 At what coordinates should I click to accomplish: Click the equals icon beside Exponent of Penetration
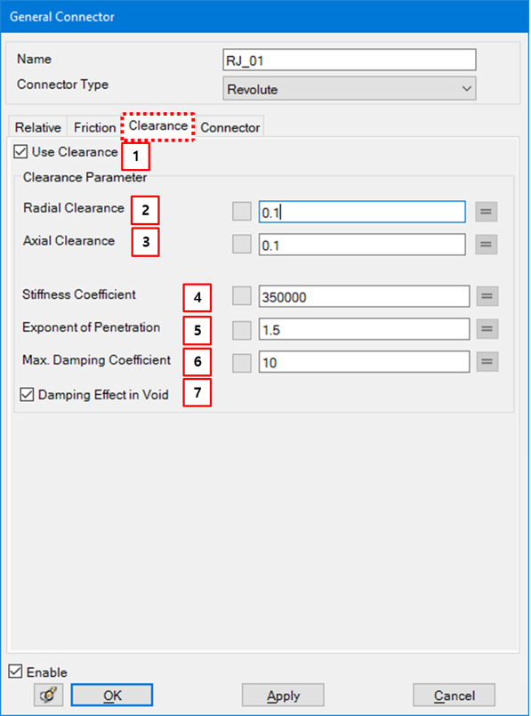pos(487,329)
